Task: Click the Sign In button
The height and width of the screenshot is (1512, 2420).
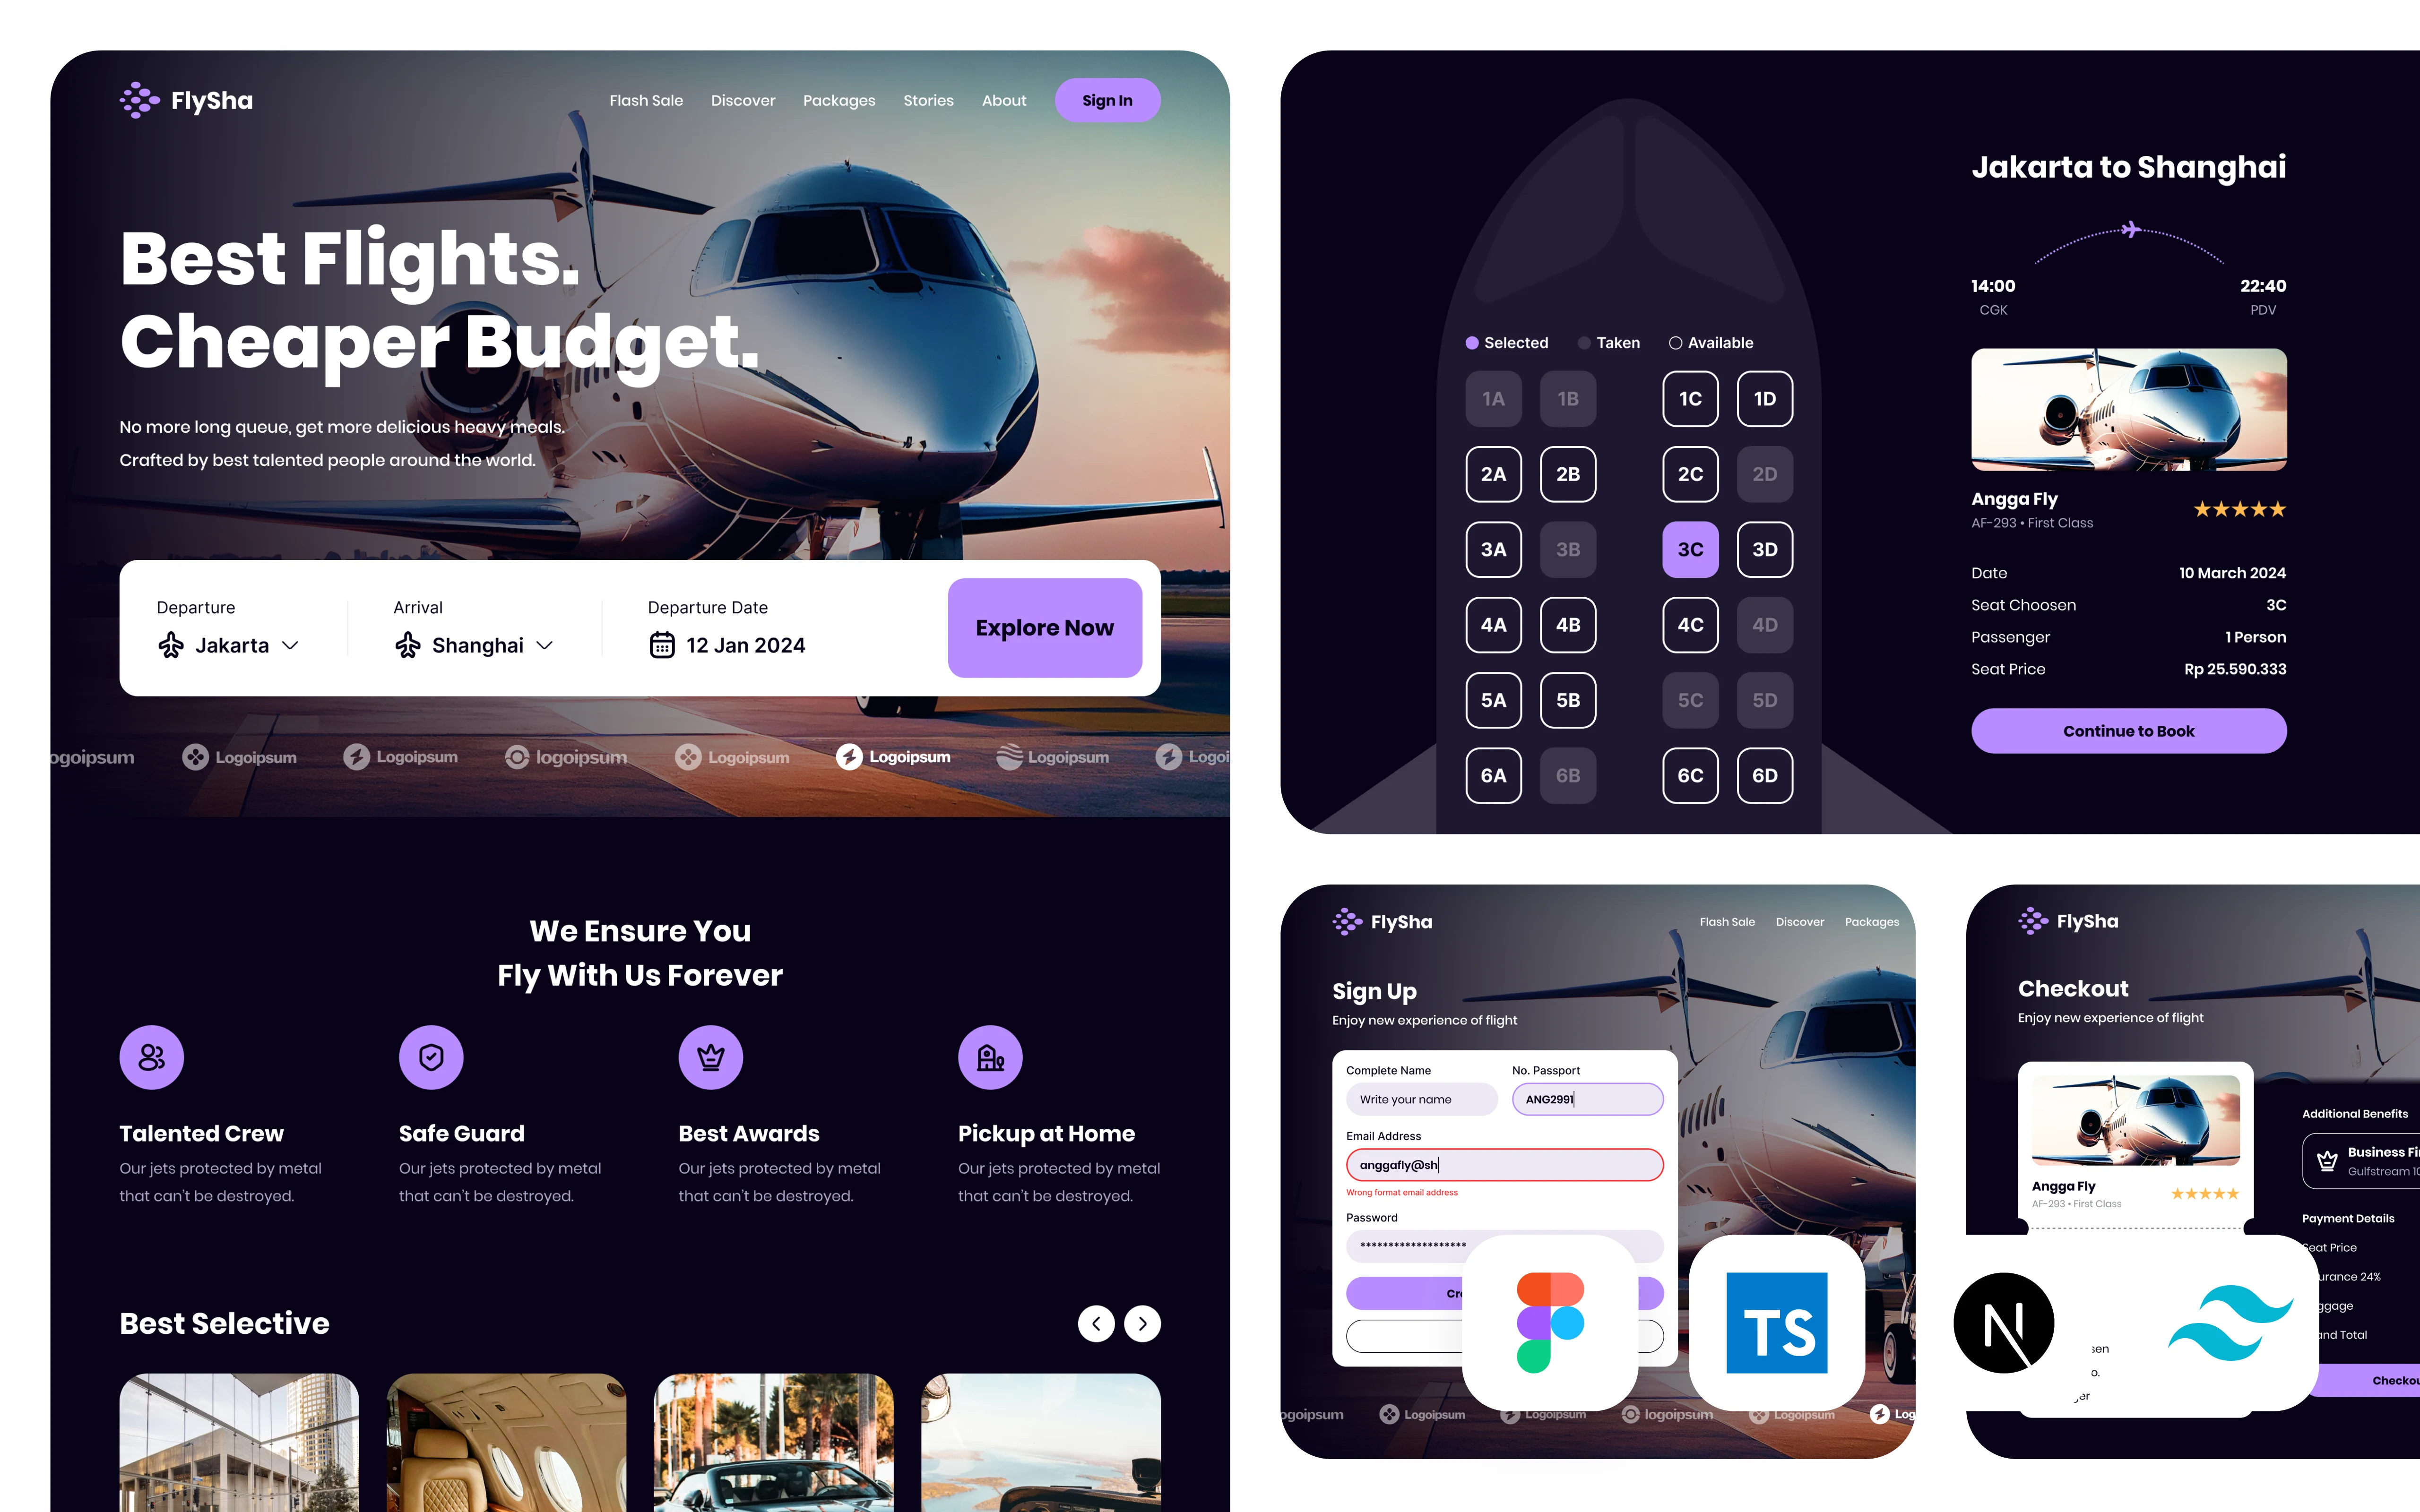Action: click(x=1108, y=99)
